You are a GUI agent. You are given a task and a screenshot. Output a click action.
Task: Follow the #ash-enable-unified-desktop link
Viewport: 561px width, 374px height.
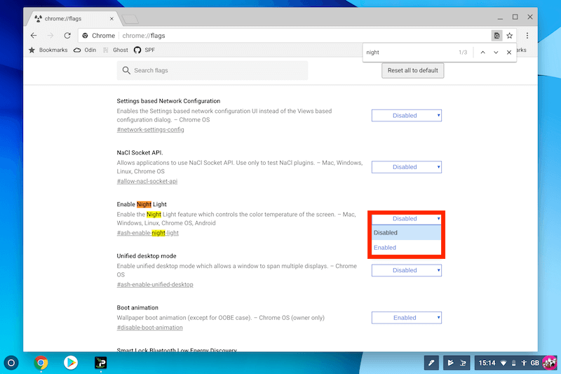point(155,284)
